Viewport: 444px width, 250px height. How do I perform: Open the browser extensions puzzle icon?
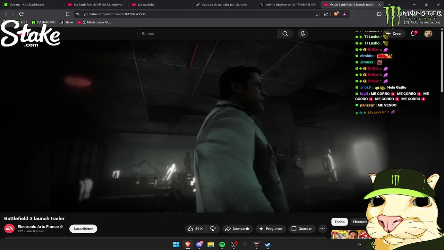(x=379, y=14)
